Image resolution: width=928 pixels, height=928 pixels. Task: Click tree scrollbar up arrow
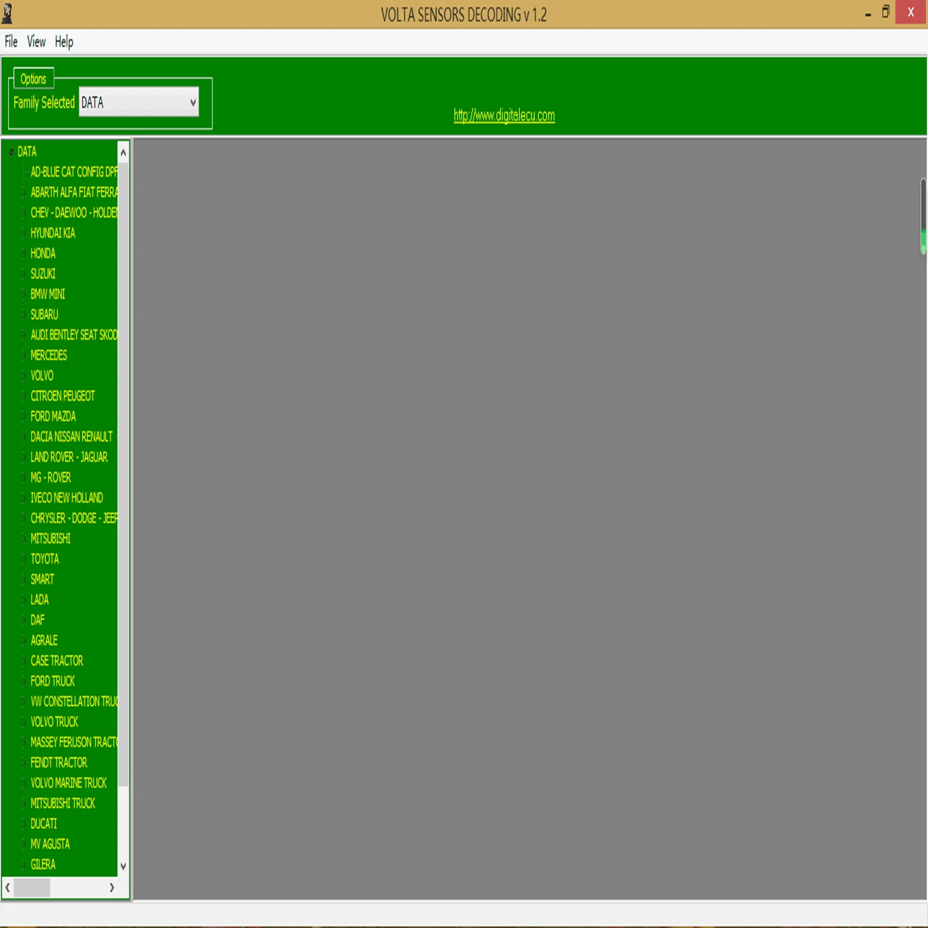pyautogui.click(x=123, y=152)
